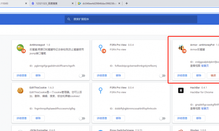The width and height of the screenshot is (219, 131).
Task: Click the EditThisCookie title text
Action: pos(38,88)
